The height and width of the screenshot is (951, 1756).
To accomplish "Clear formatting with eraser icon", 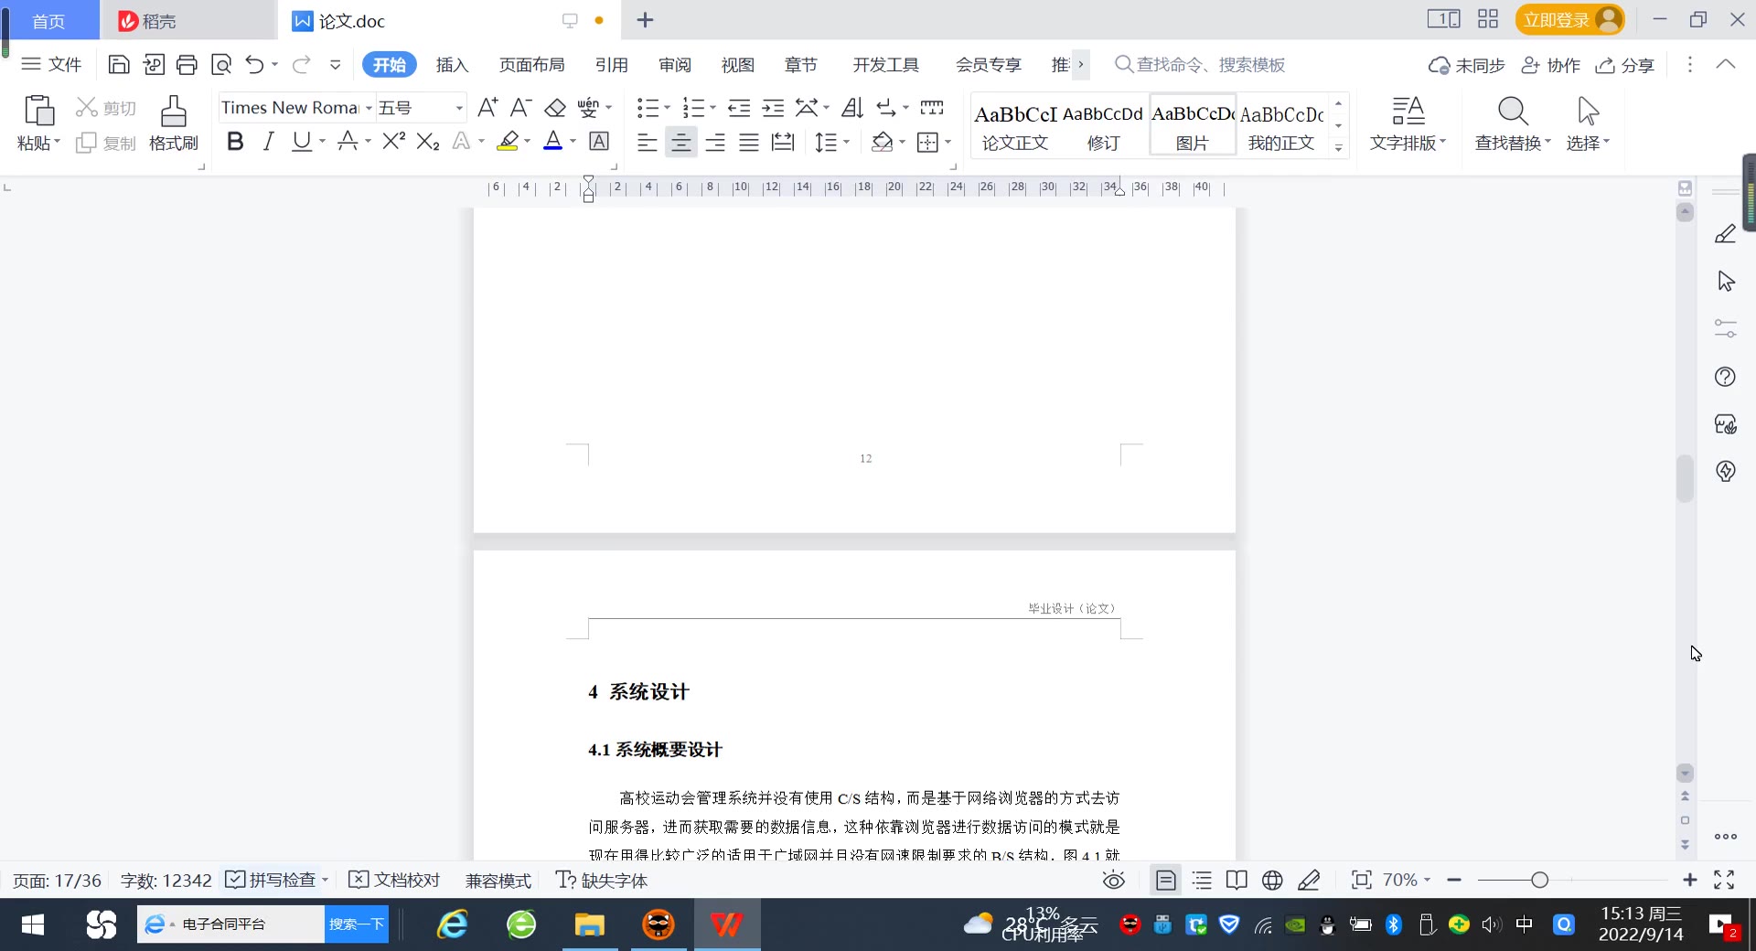I will pos(554,108).
